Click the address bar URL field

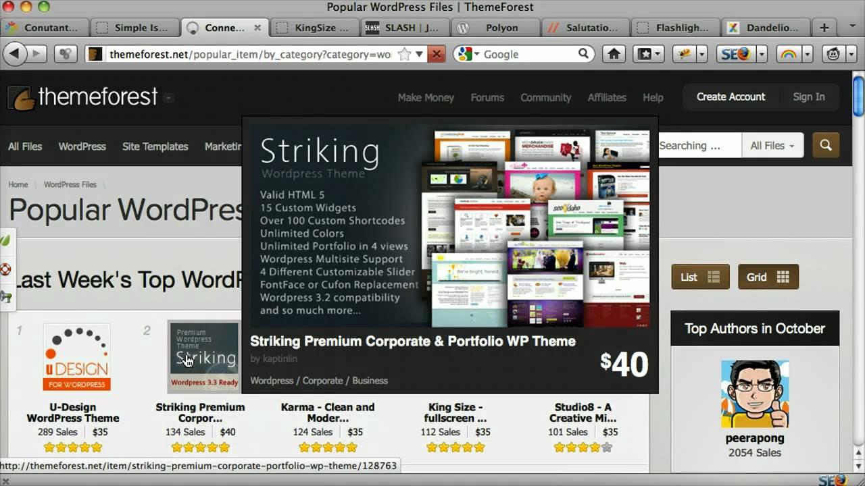(250, 54)
